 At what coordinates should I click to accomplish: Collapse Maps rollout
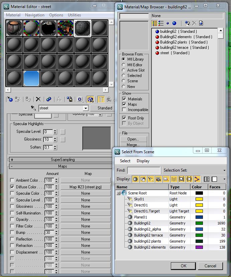(x=61, y=166)
